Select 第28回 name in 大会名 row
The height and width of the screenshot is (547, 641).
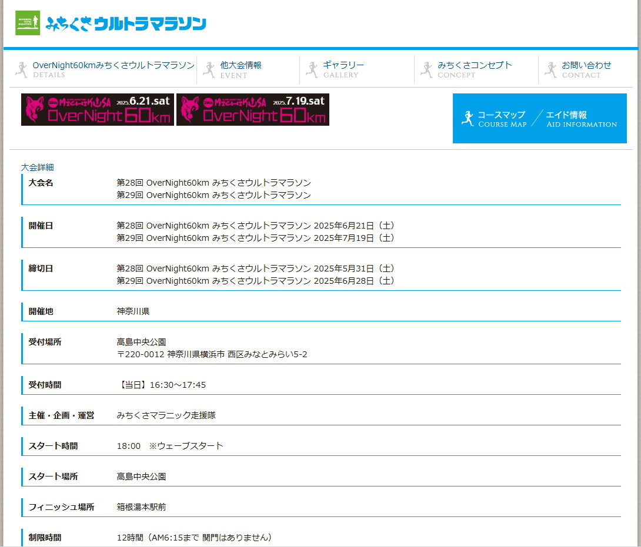214,183
